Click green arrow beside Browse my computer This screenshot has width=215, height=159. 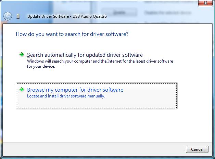coord(22,89)
